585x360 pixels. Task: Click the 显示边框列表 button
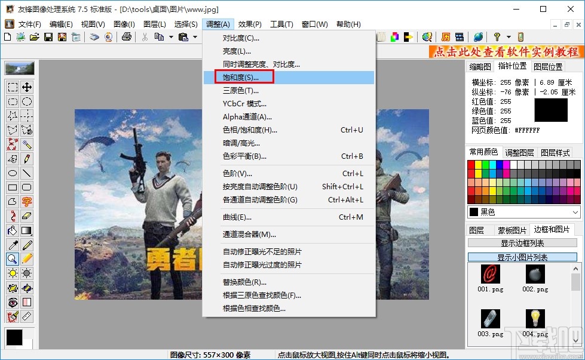522,243
